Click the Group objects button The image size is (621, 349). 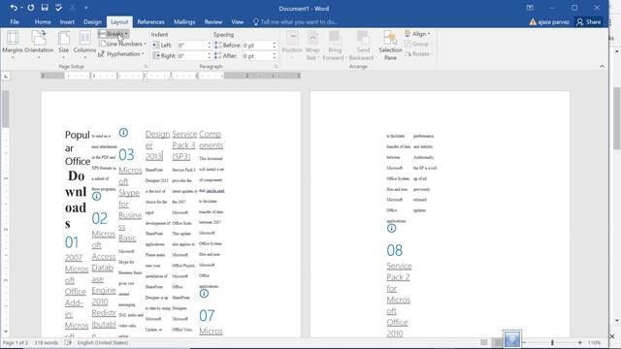[x=418, y=44]
